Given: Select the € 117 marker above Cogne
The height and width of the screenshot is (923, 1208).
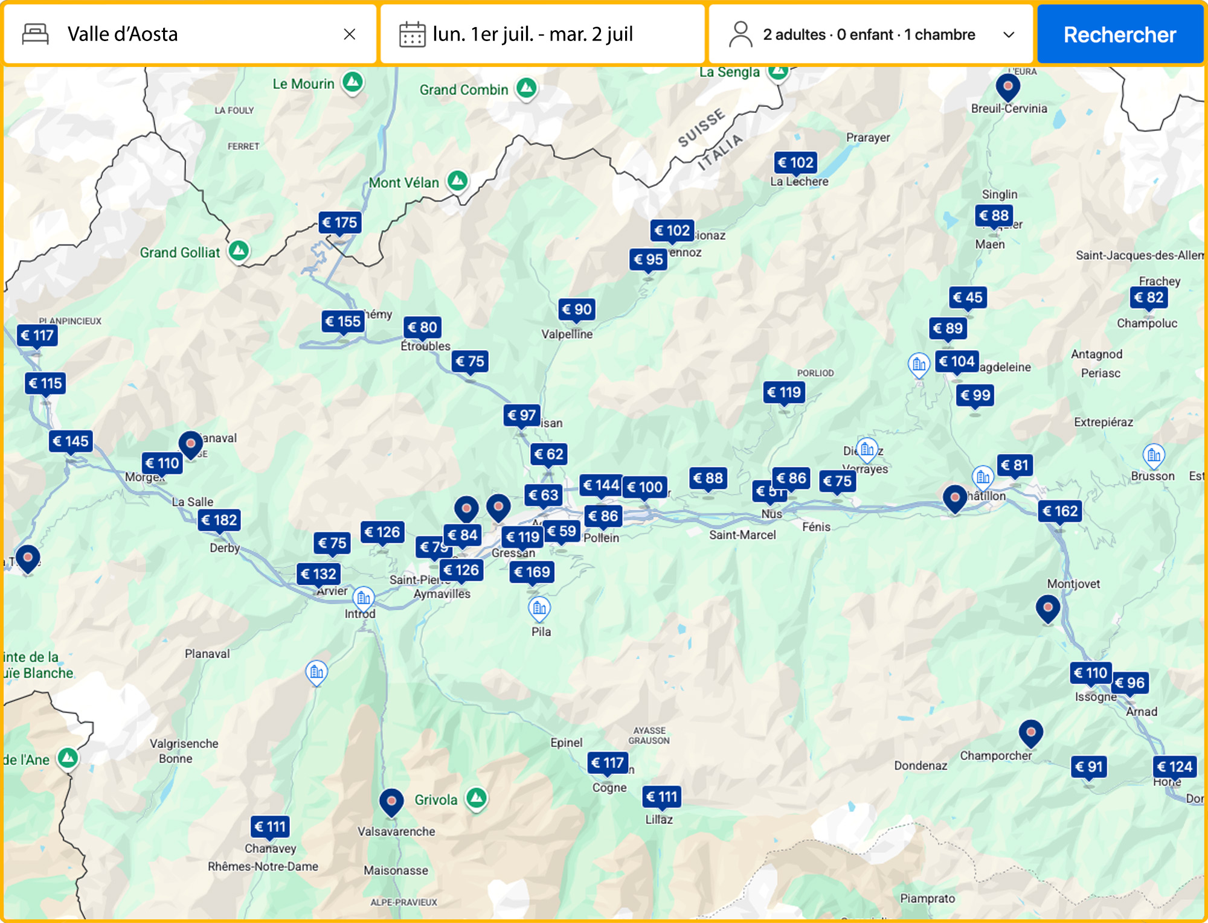Looking at the screenshot, I should (608, 763).
